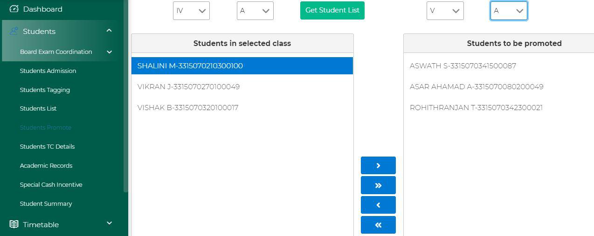The width and height of the screenshot is (594, 236).
Task: Move selected student back with left arrow
Action: tap(378, 205)
